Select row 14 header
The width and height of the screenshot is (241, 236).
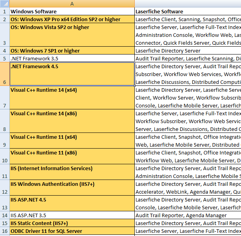click(x=5, y=215)
